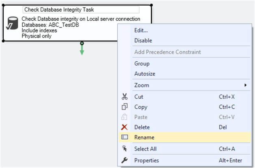Click Rename in the context menu

(144, 138)
